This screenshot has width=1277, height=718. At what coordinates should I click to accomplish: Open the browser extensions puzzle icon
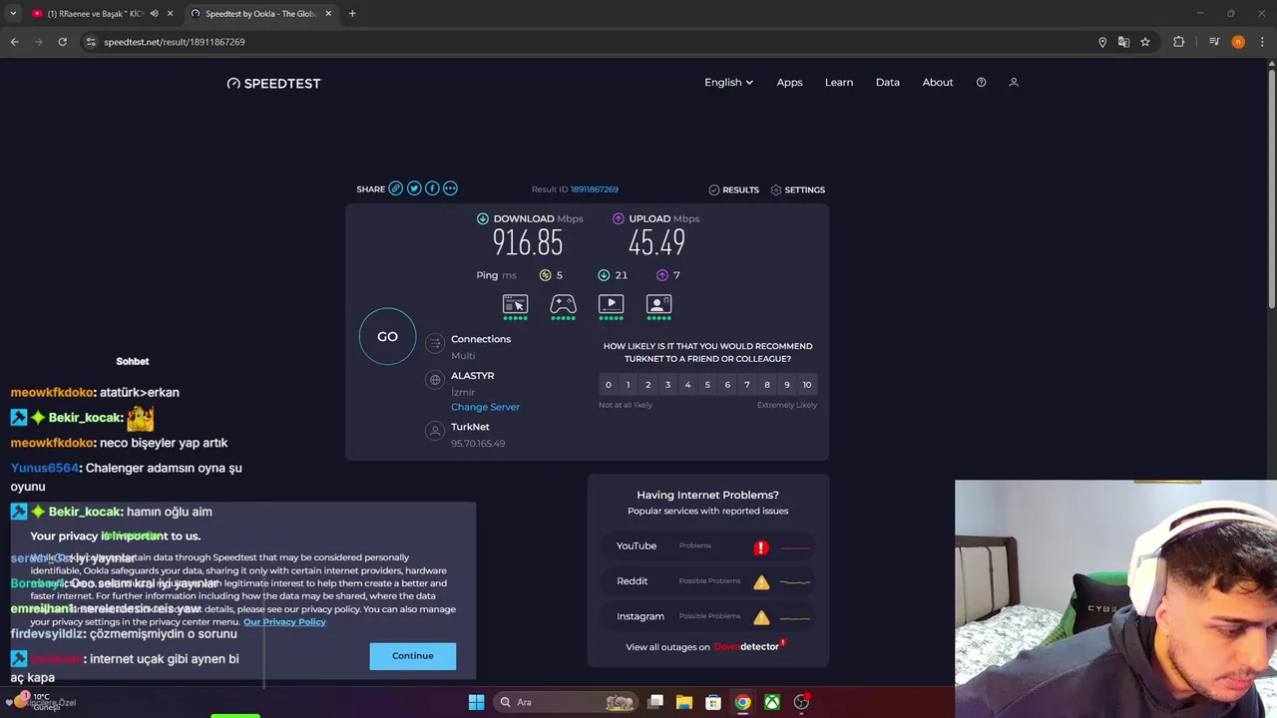pos(1179,42)
